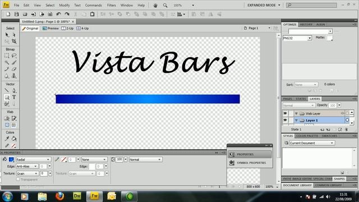Select the Subselection tool
359x202 pixels.
pos(14,35)
